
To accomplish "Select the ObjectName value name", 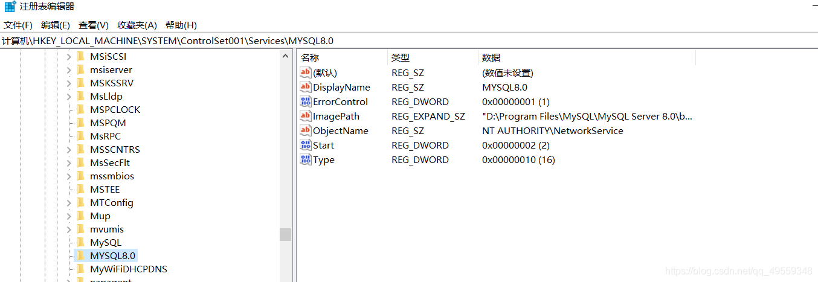I will pos(340,131).
